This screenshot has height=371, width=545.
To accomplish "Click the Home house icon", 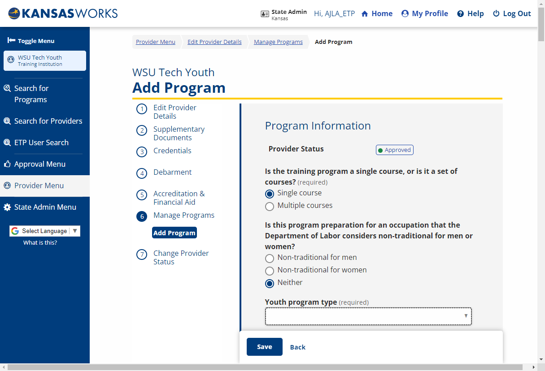I will coord(365,14).
